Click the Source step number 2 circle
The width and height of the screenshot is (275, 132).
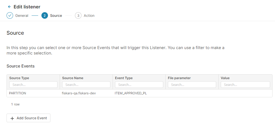click(45, 16)
